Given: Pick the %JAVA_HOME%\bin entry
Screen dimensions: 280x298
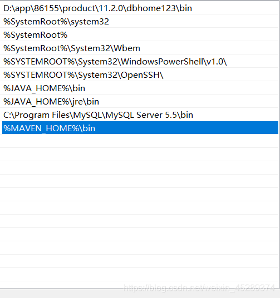Looking at the screenshot, I should [140, 88].
